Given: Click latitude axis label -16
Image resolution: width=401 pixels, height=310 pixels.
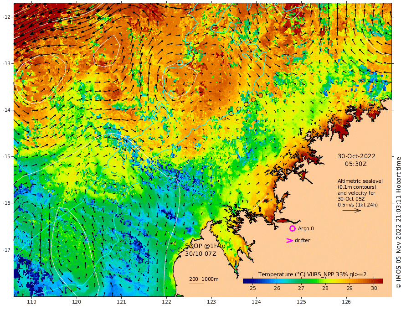Looking at the screenshot, I should coord(7,203).
